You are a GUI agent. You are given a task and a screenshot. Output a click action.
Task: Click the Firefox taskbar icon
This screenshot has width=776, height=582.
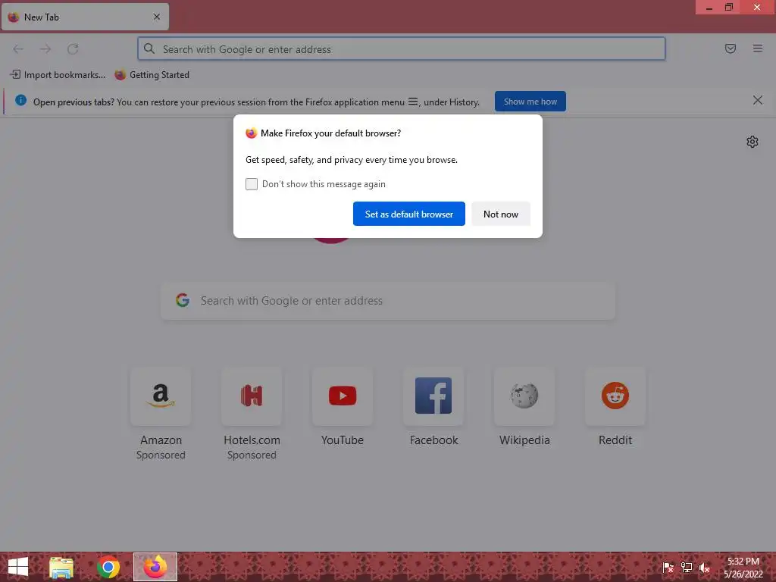(155, 567)
